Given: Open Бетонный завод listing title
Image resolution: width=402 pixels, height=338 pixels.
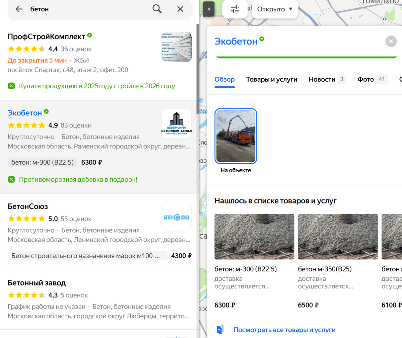Looking at the screenshot, I should pyautogui.click(x=37, y=283).
